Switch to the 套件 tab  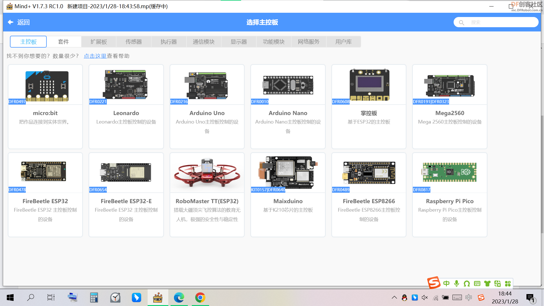pos(63,42)
